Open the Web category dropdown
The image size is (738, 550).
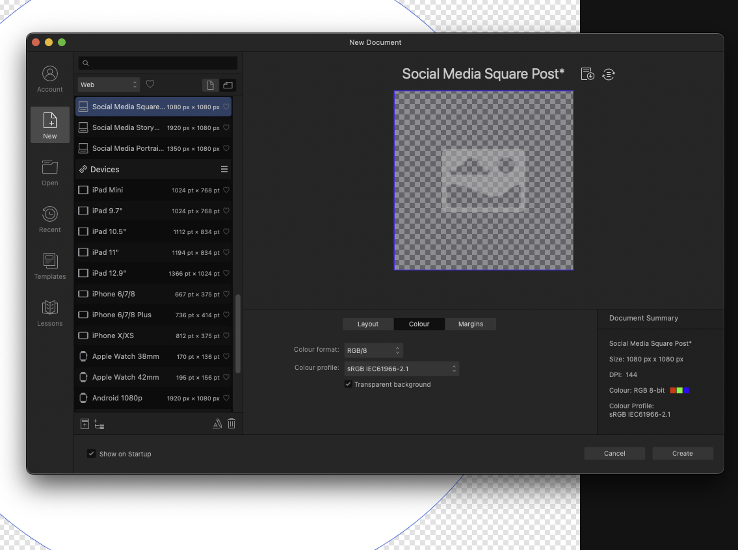click(109, 85)
